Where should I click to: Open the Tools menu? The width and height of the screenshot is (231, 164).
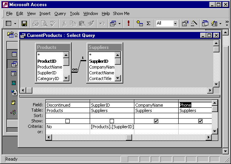point(75,13)
